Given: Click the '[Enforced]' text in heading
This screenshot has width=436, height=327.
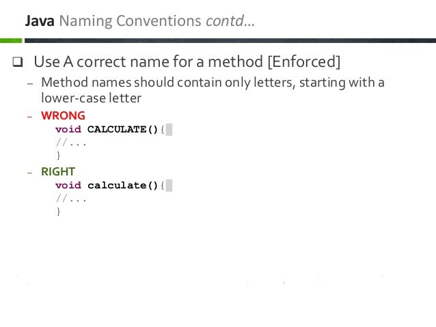Looking at the screenshot, I should (304, 61).
